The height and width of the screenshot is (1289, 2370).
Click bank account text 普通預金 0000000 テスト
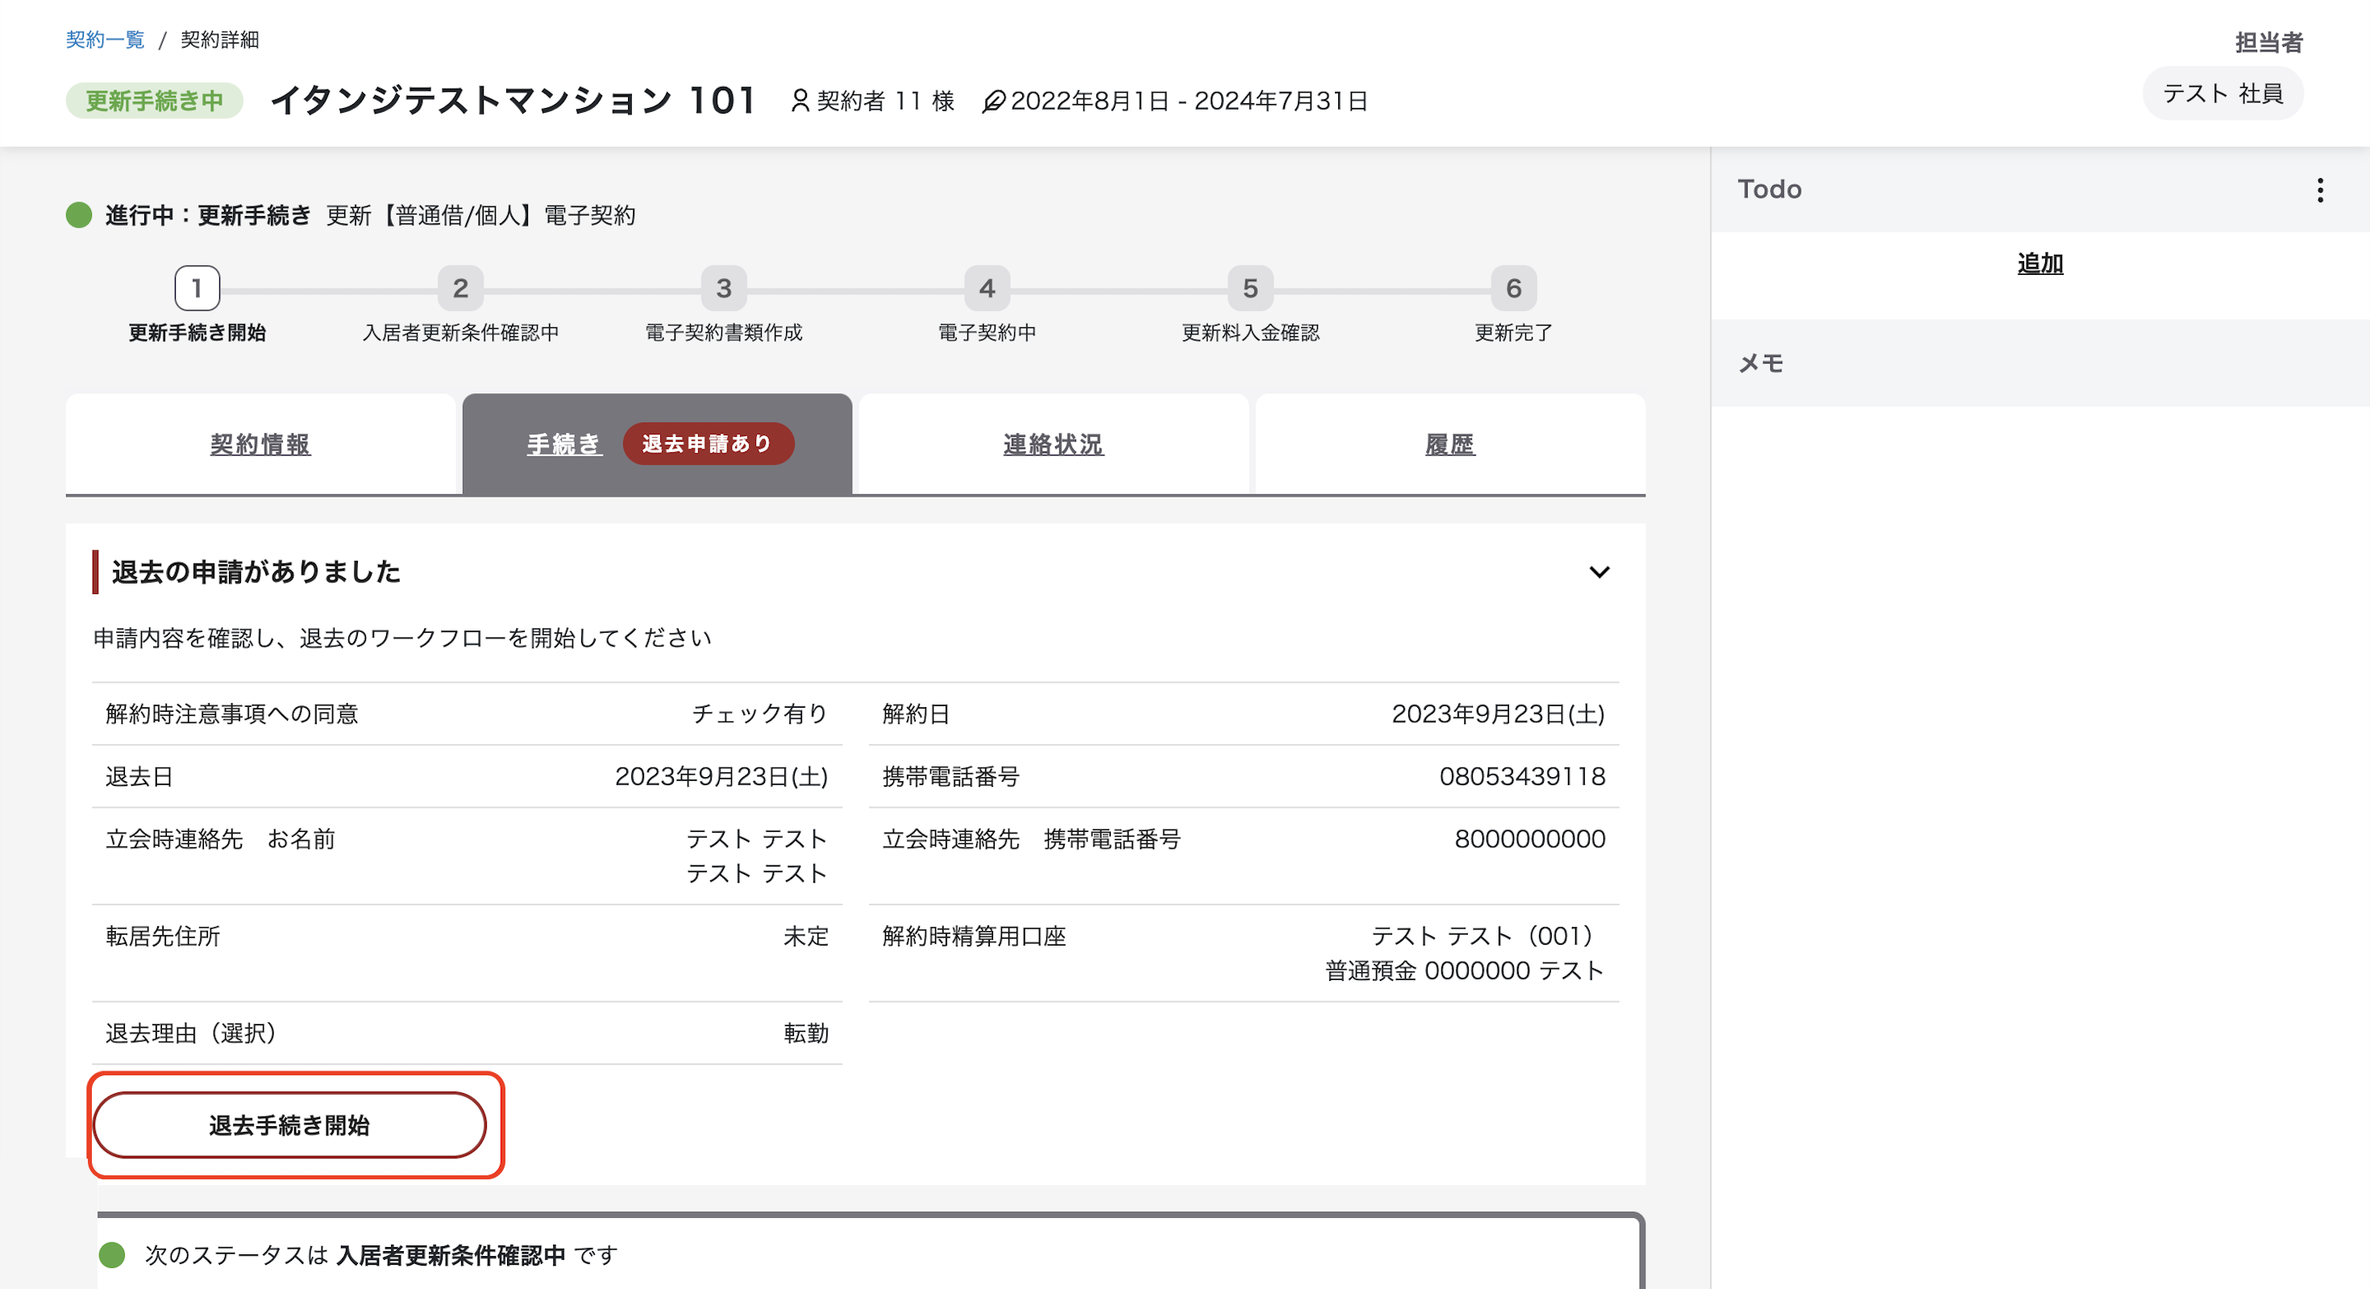pos(1465,971)
